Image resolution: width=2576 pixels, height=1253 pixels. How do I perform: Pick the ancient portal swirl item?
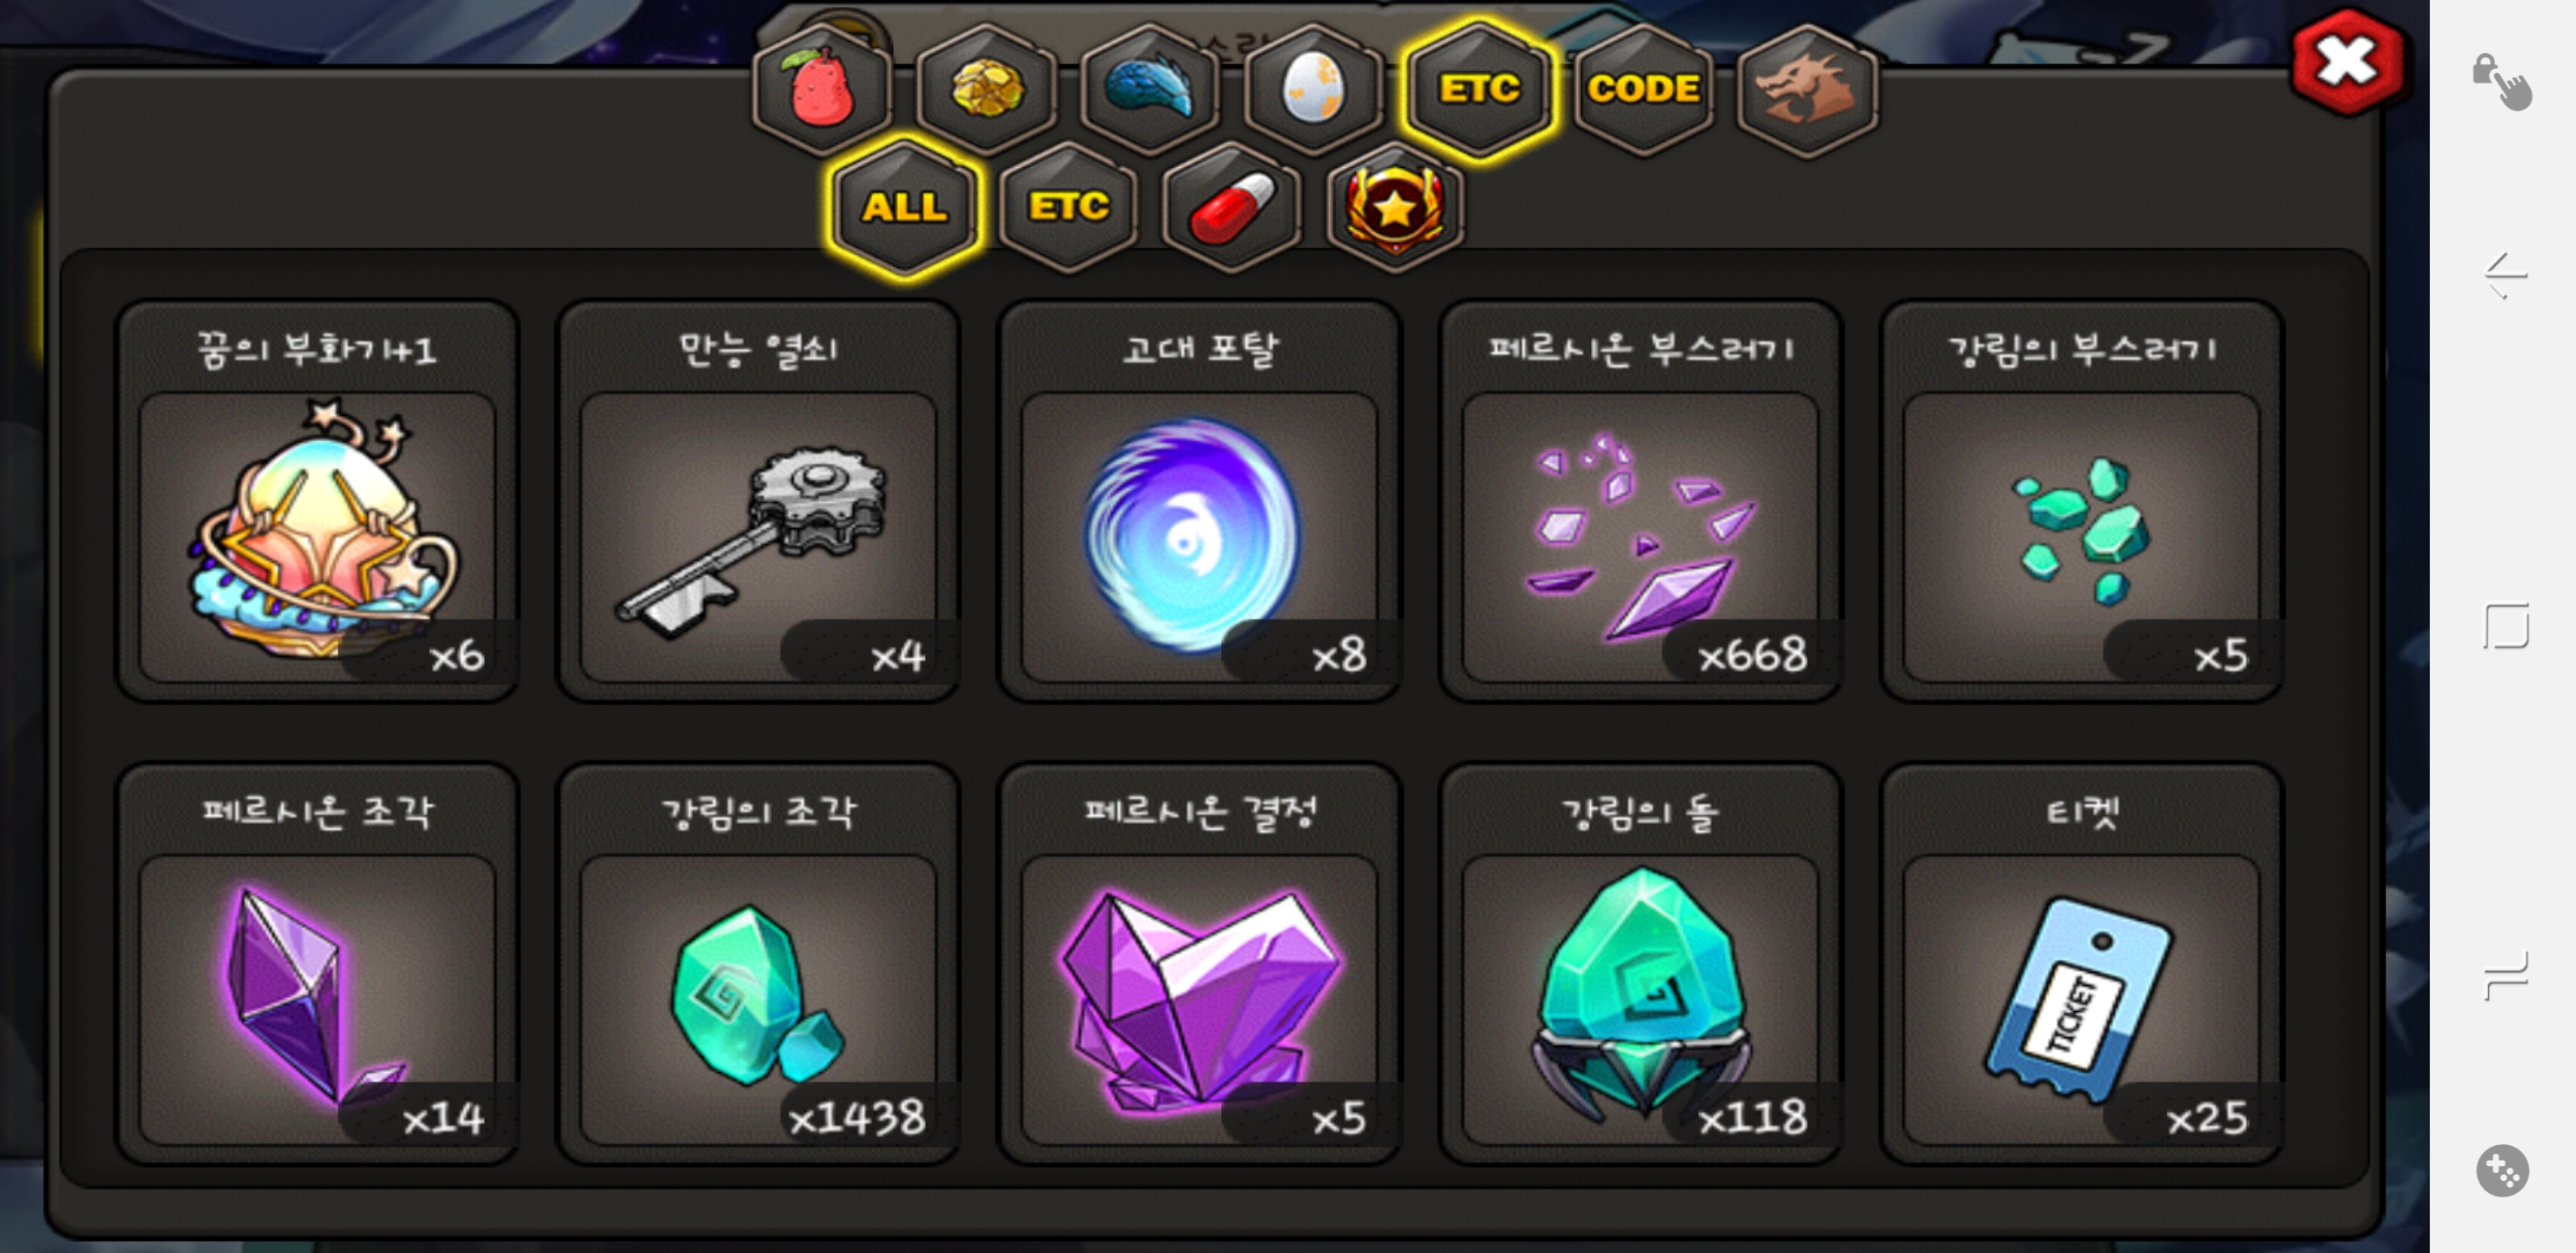pos(1200,501)
